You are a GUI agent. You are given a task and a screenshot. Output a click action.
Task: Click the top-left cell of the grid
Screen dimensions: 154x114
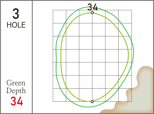[59, 17]
